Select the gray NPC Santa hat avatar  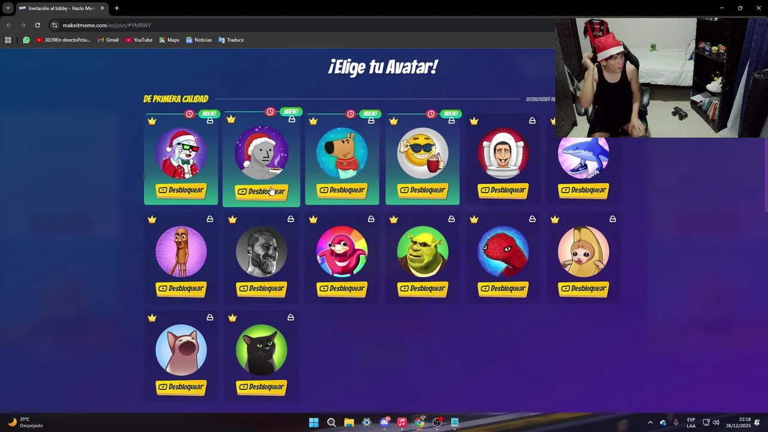coord(262,153)
